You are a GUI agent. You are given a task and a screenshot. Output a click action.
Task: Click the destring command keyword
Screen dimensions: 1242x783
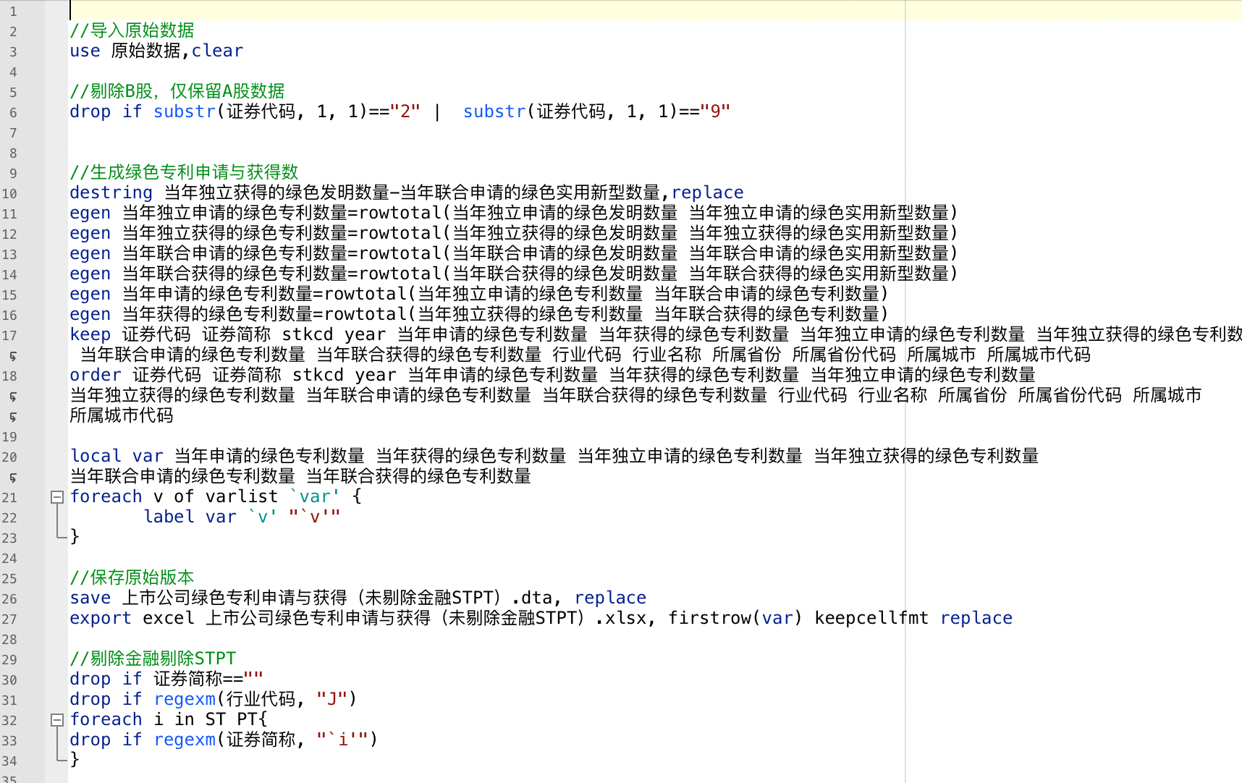[111, 192]
